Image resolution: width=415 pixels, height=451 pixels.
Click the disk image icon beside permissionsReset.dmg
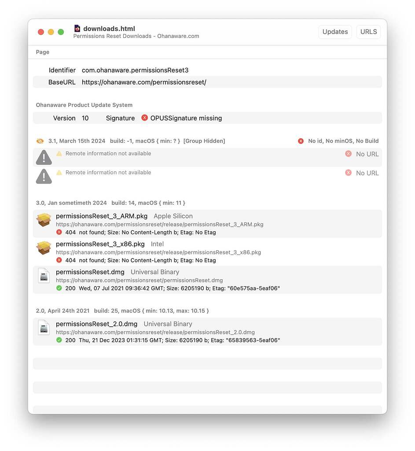tap(44, 276)
